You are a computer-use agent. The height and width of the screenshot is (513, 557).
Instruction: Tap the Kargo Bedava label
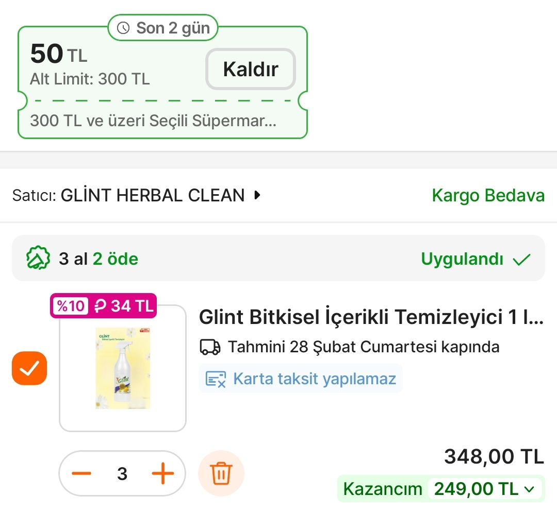(488, 196)
